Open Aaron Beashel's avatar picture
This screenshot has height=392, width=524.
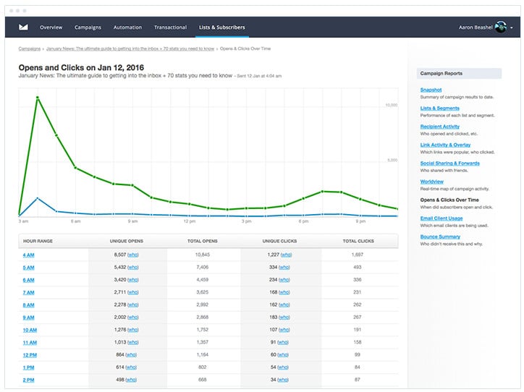[x=501, y=27]
